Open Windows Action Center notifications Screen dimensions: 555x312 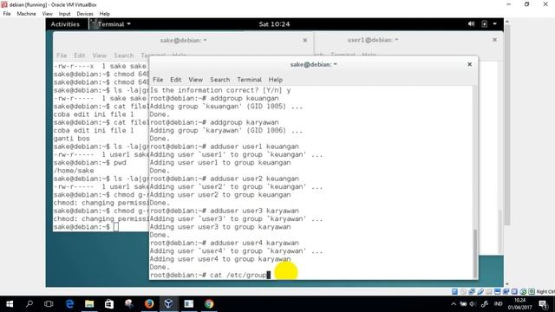pyautogui.click(x=544, y=304)
